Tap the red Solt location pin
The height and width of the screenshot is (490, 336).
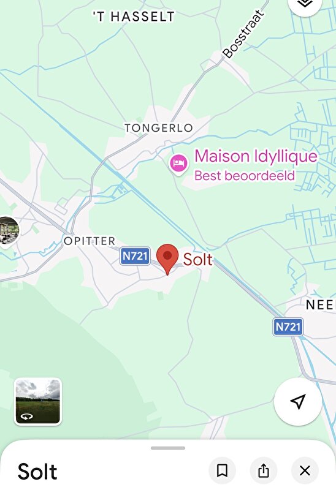click(x=167, y=259)
